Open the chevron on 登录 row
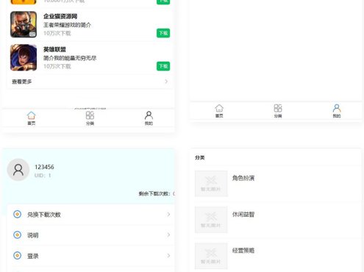The image size is (364, 272). click(x=168, y=256)
